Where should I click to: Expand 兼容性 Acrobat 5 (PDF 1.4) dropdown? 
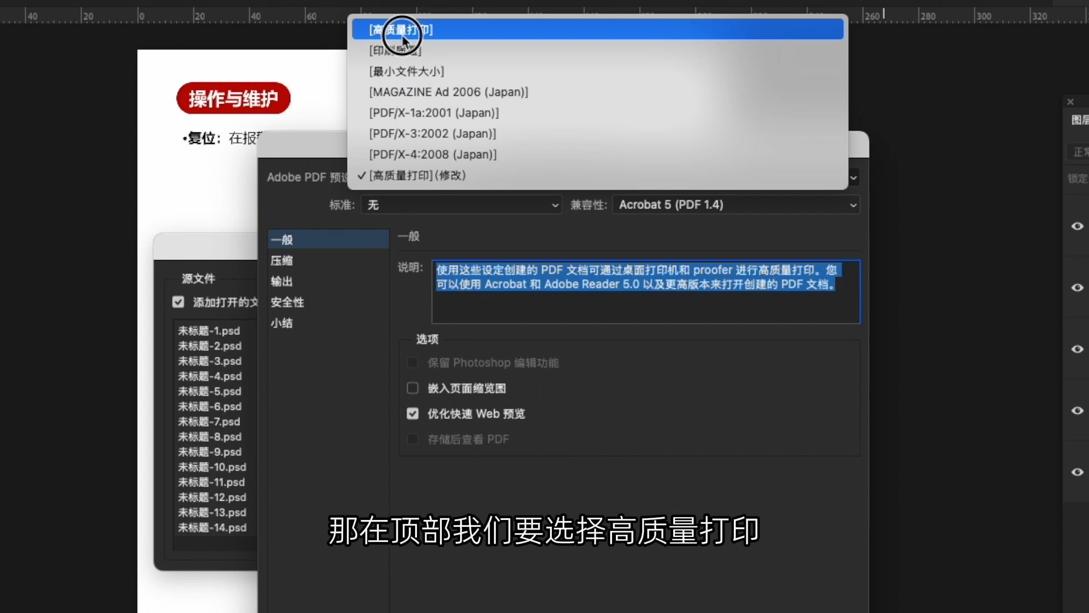736,205
